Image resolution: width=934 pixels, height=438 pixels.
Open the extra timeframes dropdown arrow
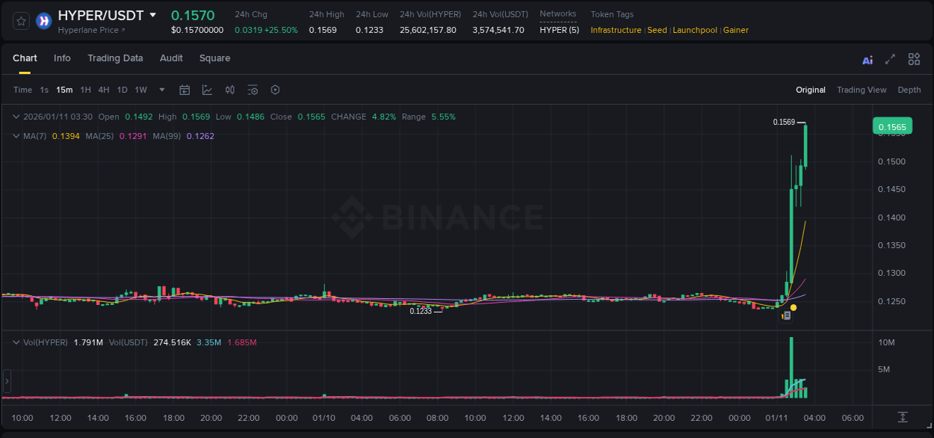161,90
